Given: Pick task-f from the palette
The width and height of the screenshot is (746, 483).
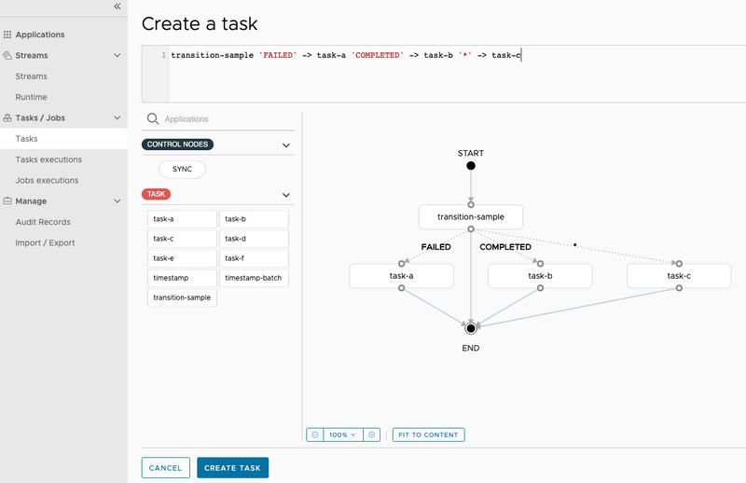Looking at the screenshot, I should click(x=254, y=258).
